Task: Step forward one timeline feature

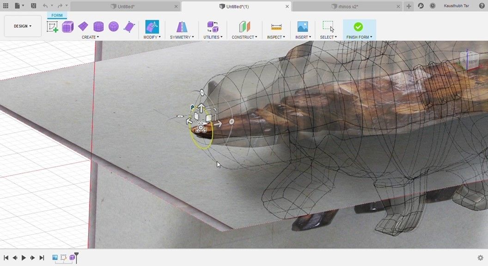Action: [32, 258]
